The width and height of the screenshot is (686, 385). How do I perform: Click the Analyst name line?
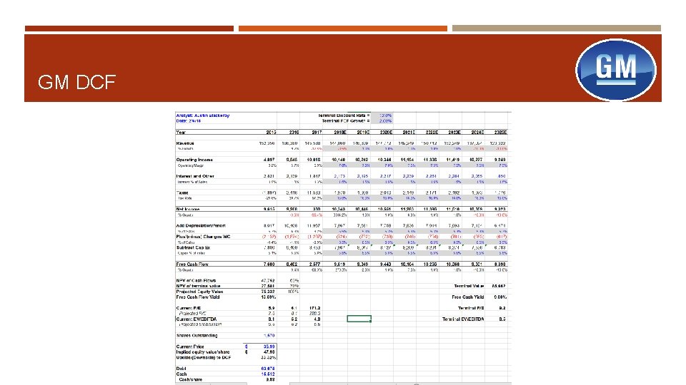click(x=202, y=115)
